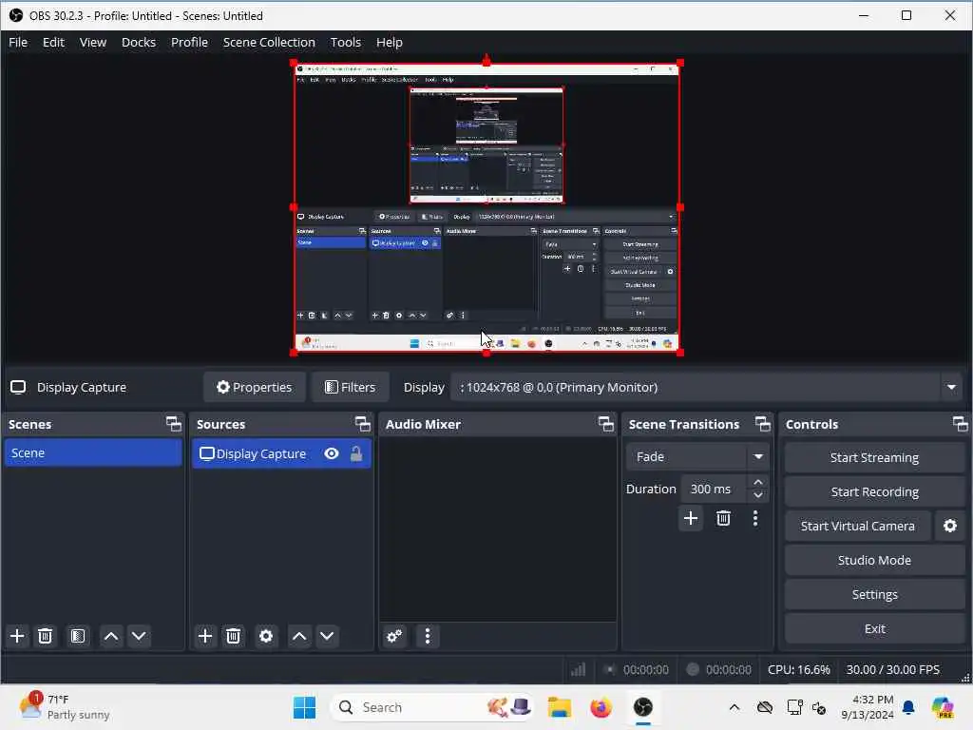Click the Duration 300 ms field
973x730 pixels.
tap(713, 490)
